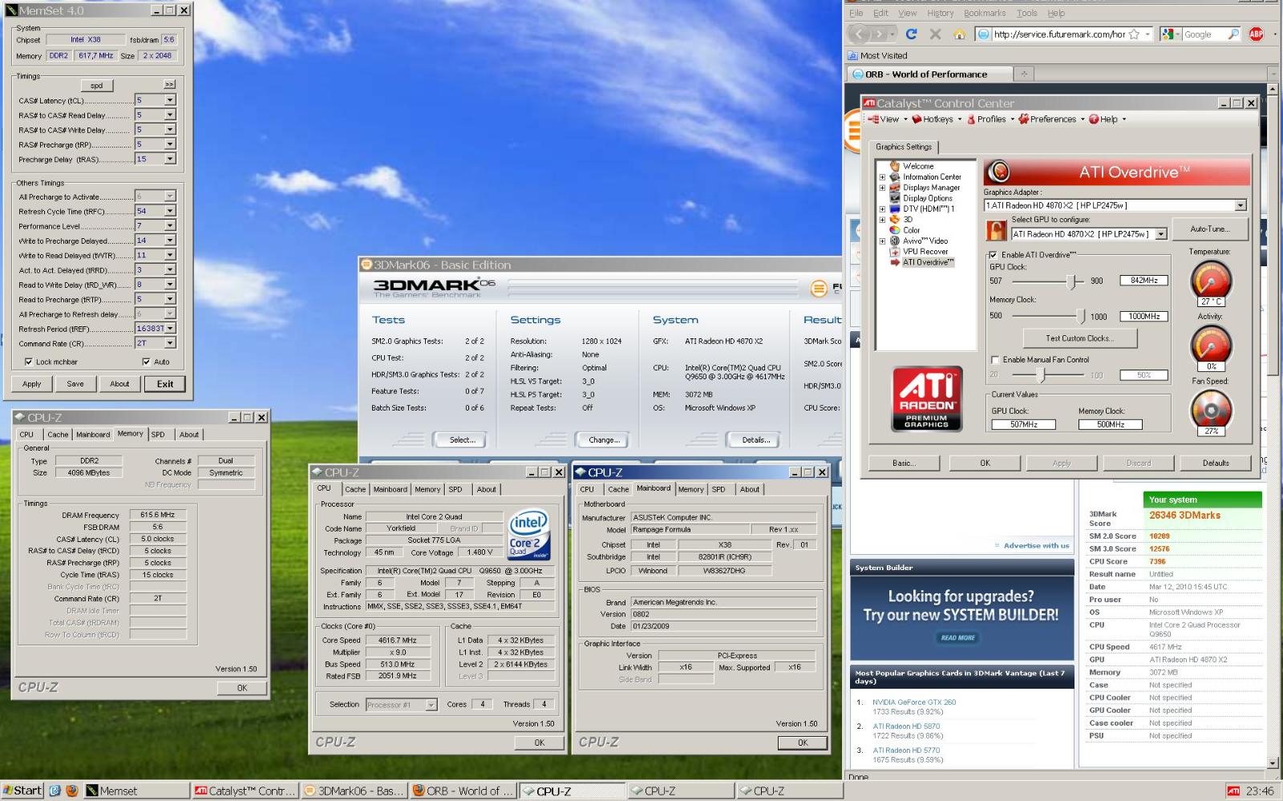The width and height of the screenshot is (1283, 801).
Task: Toggle the Lock mchbar checkbox in MemSet
Action: [29, 362]
